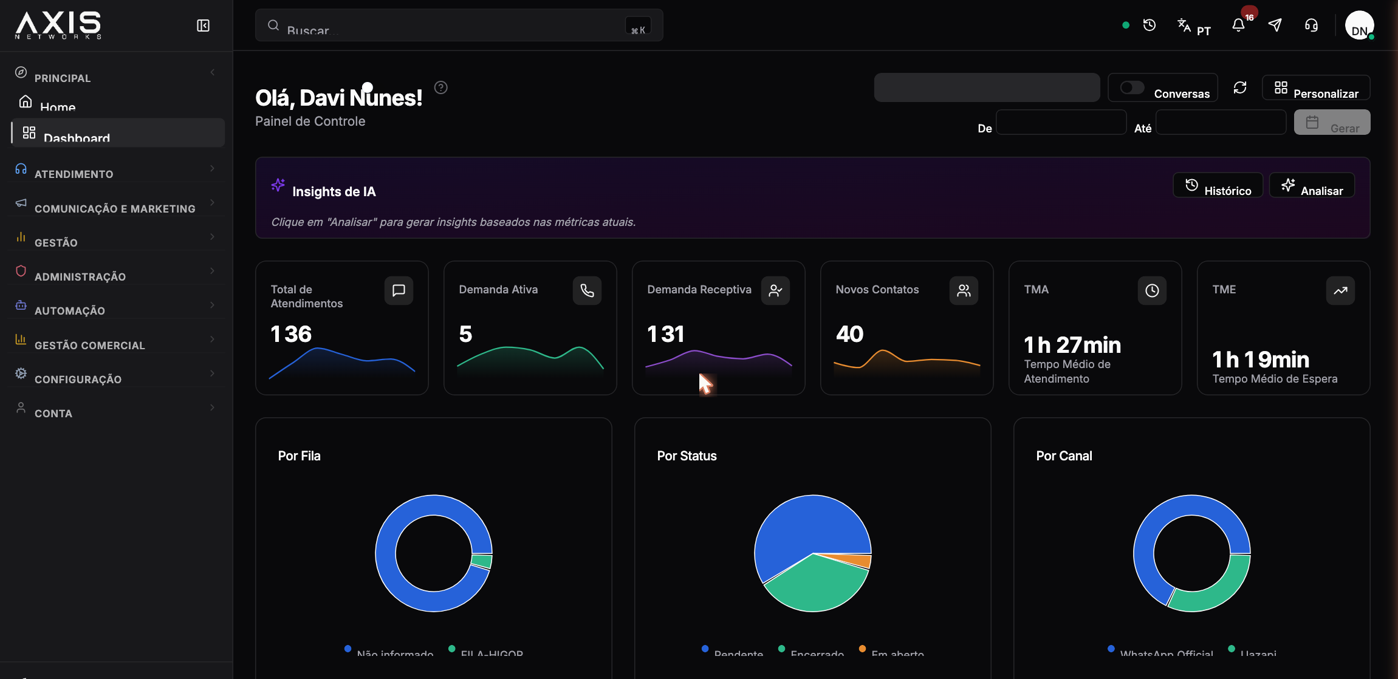Viewport: 1398px width, 679px height.
Task: Toggle Pendente legend blue dot
Action: (x=705, y=649)
